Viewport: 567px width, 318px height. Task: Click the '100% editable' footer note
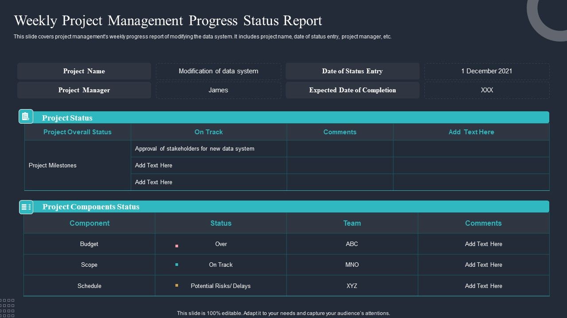coord(283,313)
